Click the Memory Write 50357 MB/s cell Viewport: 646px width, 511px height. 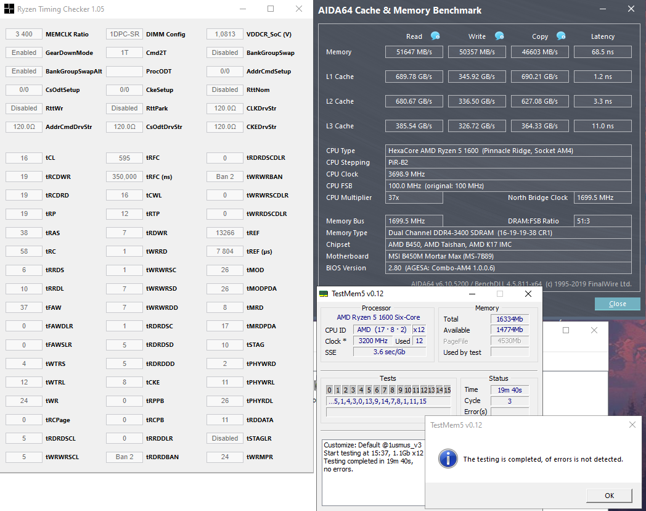point(476,52)
